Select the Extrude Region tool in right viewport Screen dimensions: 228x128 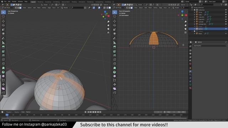point(115,47)
